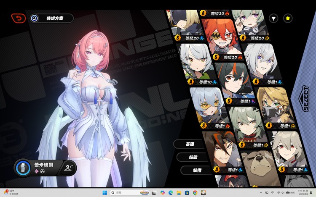
Task: Click the SELECT side tab
Action: point(304,98)
